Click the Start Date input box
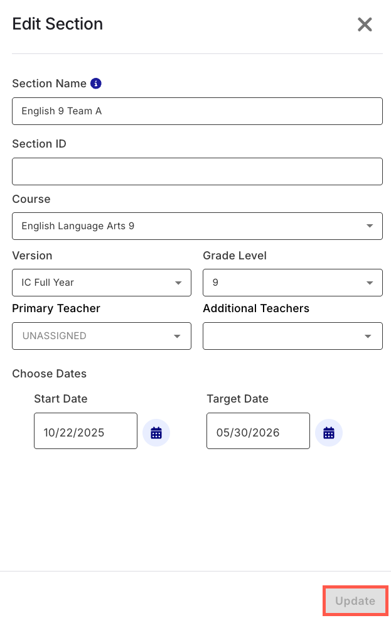This screenshot has width=391, height=618. [85, 431]
